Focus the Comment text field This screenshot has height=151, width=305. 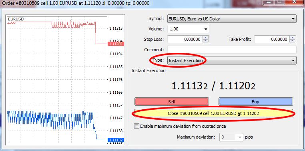click(232, 50)
